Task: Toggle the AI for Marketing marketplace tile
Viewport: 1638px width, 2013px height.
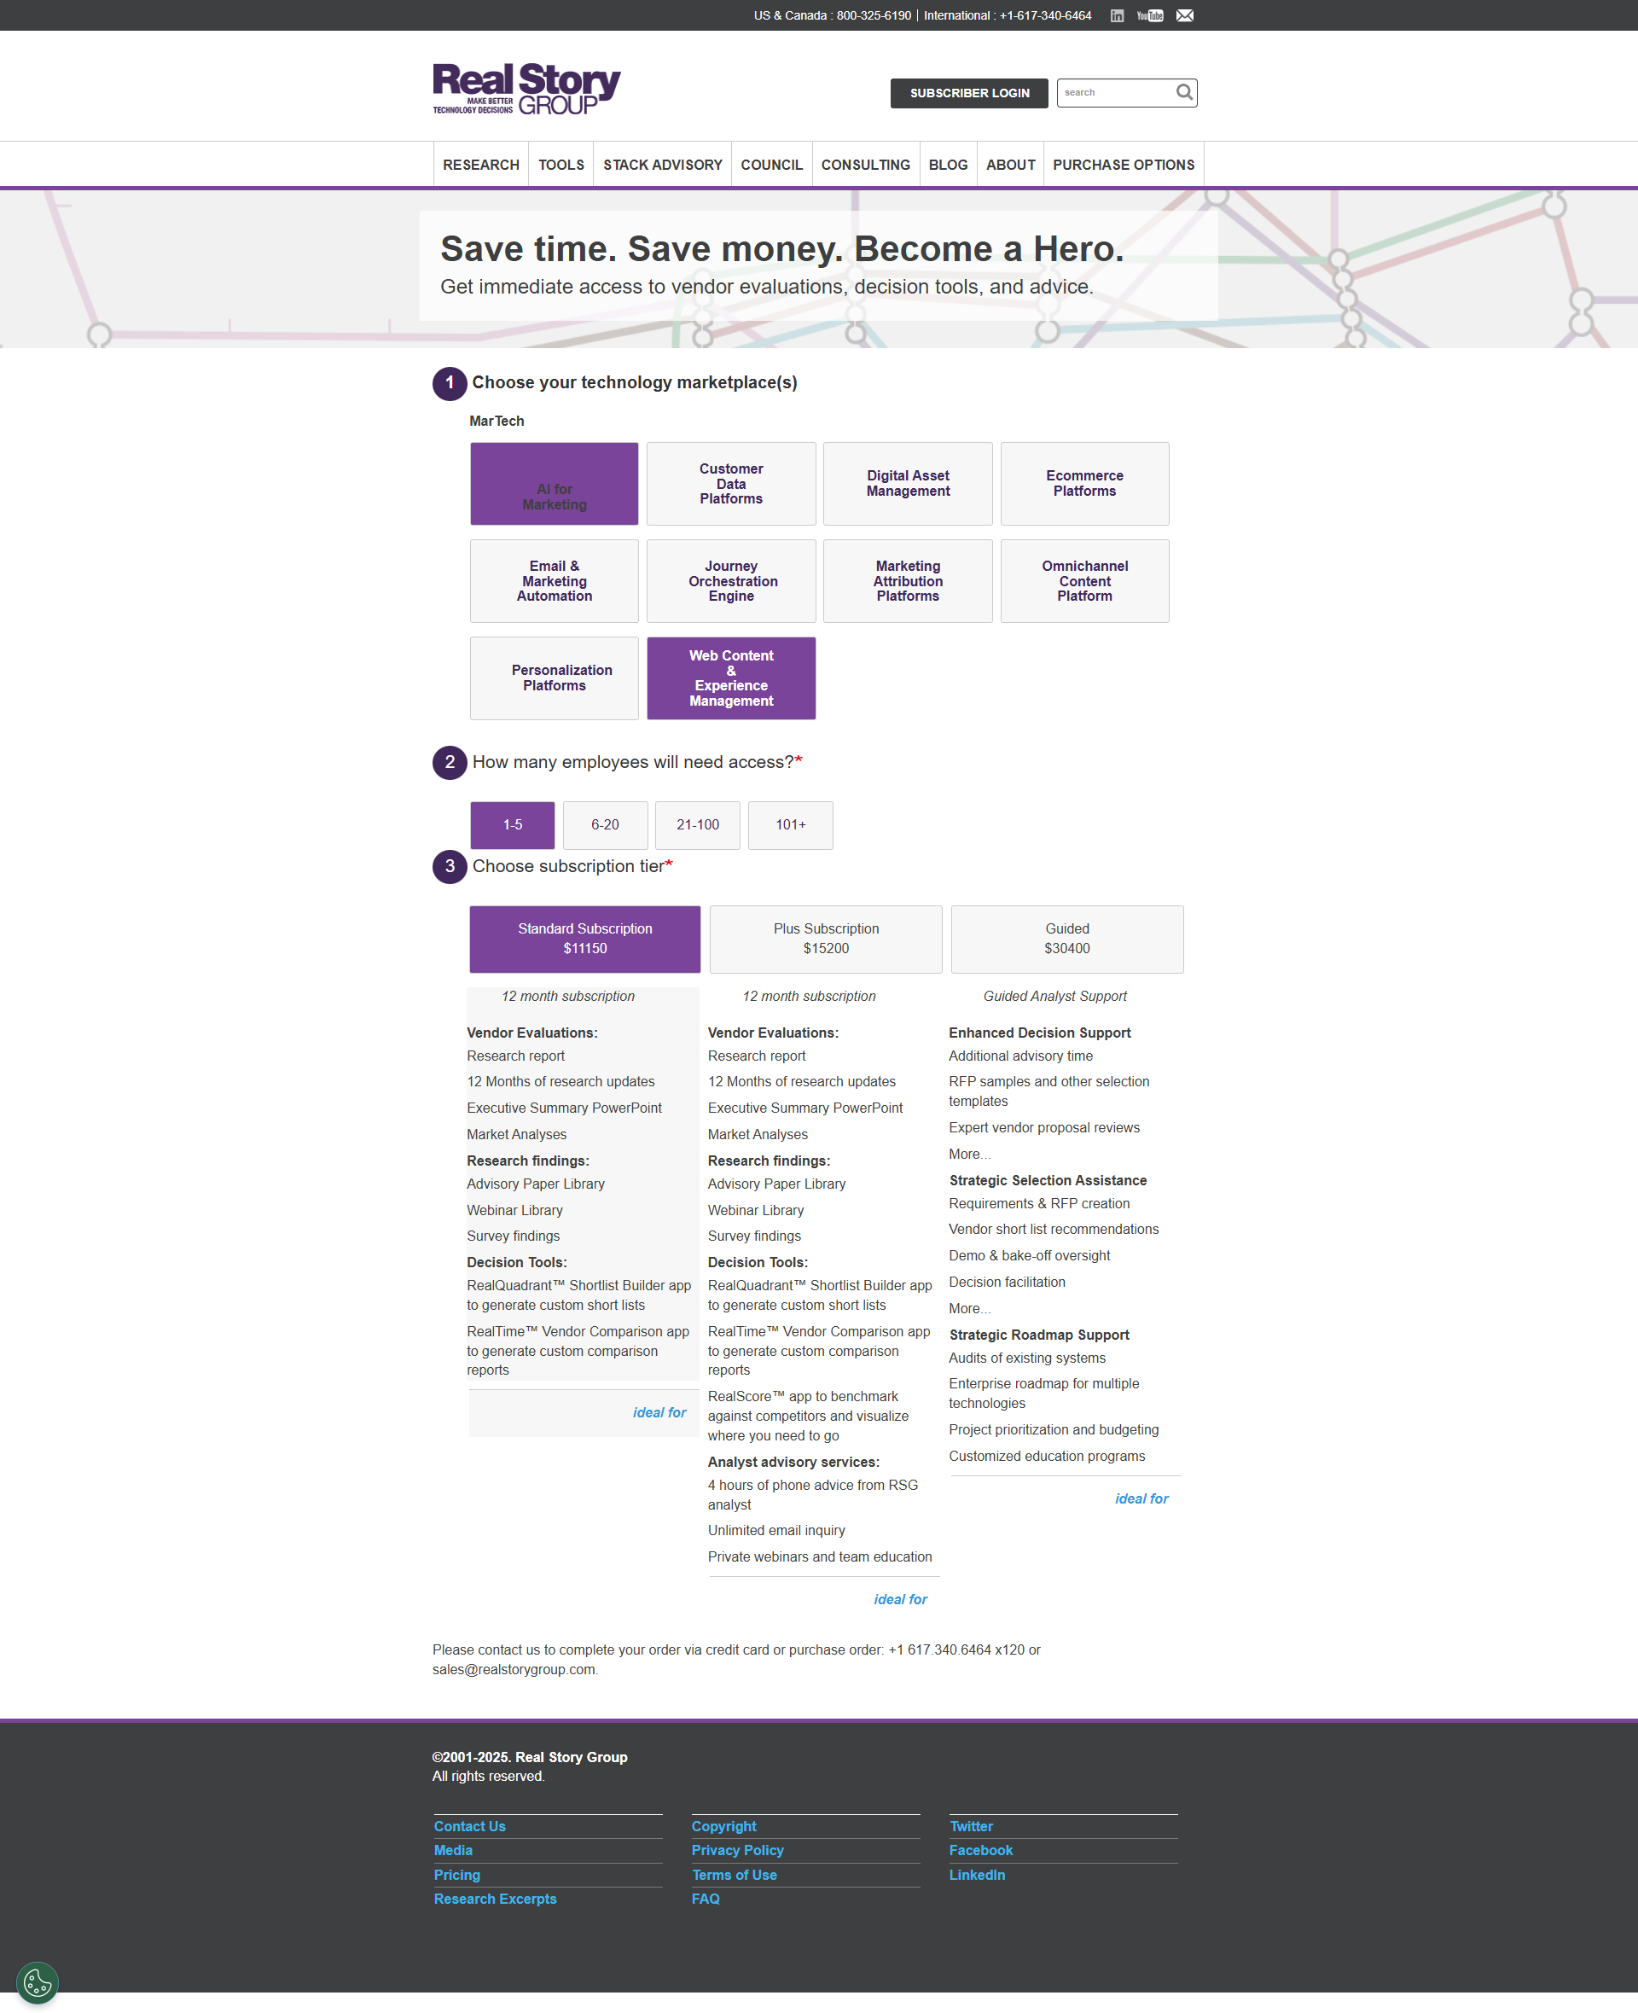Action: [x=555, y=483]
